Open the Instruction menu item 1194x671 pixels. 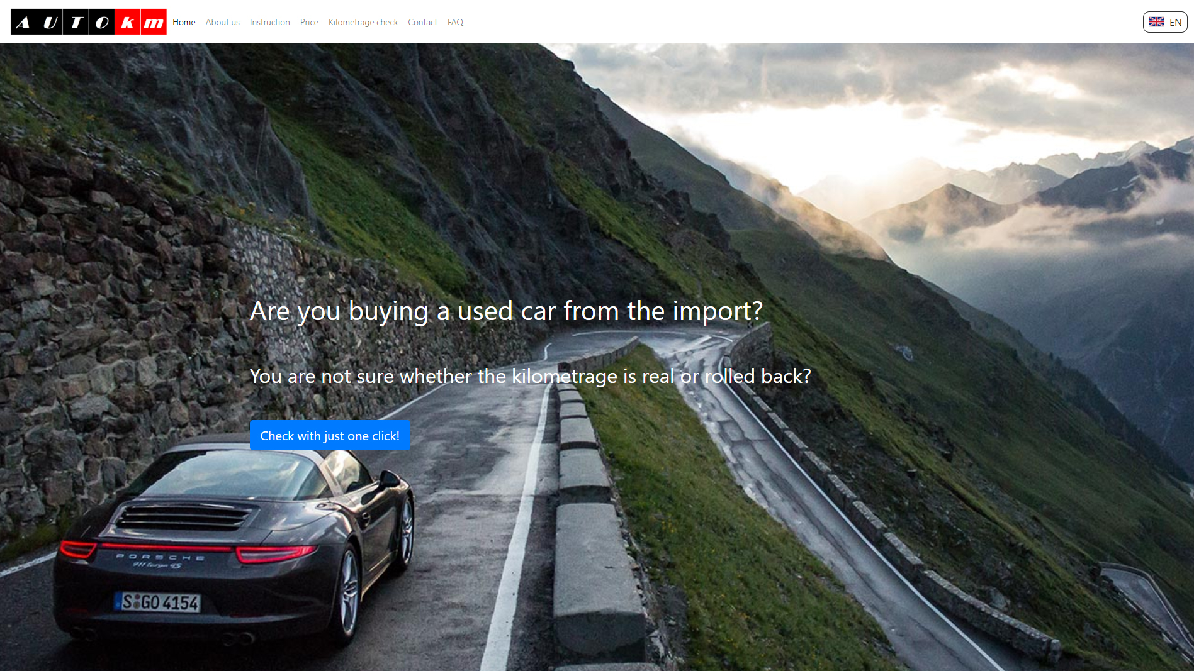pos(269,22)
